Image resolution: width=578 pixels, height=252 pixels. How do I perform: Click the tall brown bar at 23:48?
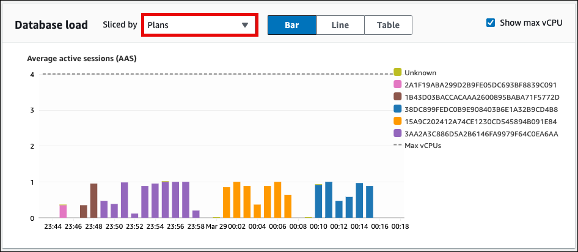(x=94, y=201)
